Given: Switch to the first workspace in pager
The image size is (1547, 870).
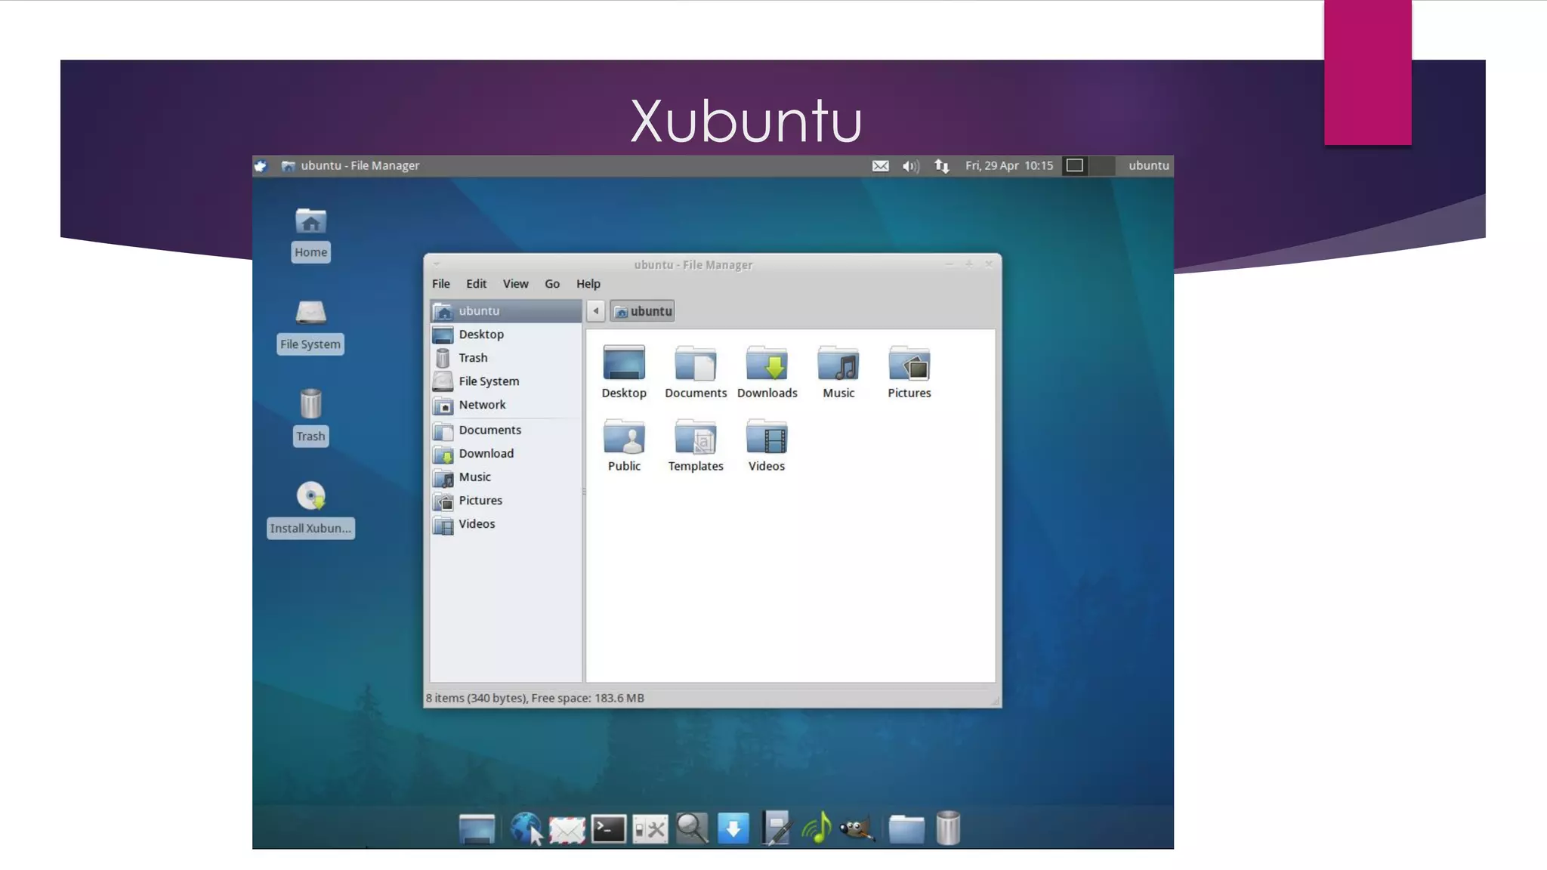Looking at the screenshot, I should tap(1075, 165).
